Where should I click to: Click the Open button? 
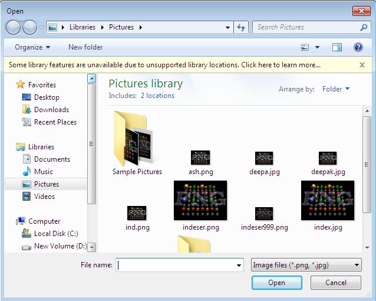(277, 283)
